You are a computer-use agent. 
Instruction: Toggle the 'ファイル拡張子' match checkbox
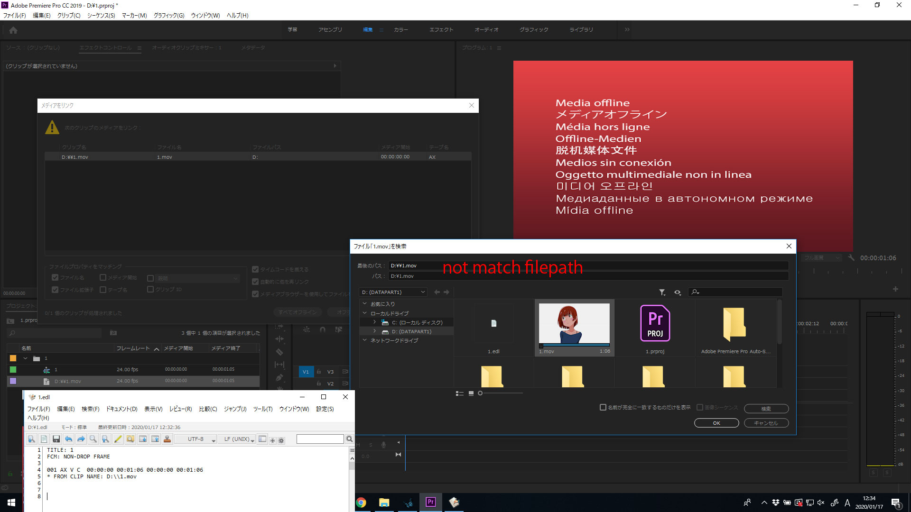pos(55,289)
